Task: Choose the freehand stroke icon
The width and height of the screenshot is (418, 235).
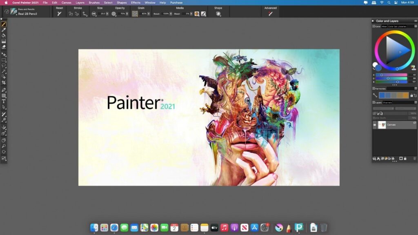Action: click(x=71, y=14)
